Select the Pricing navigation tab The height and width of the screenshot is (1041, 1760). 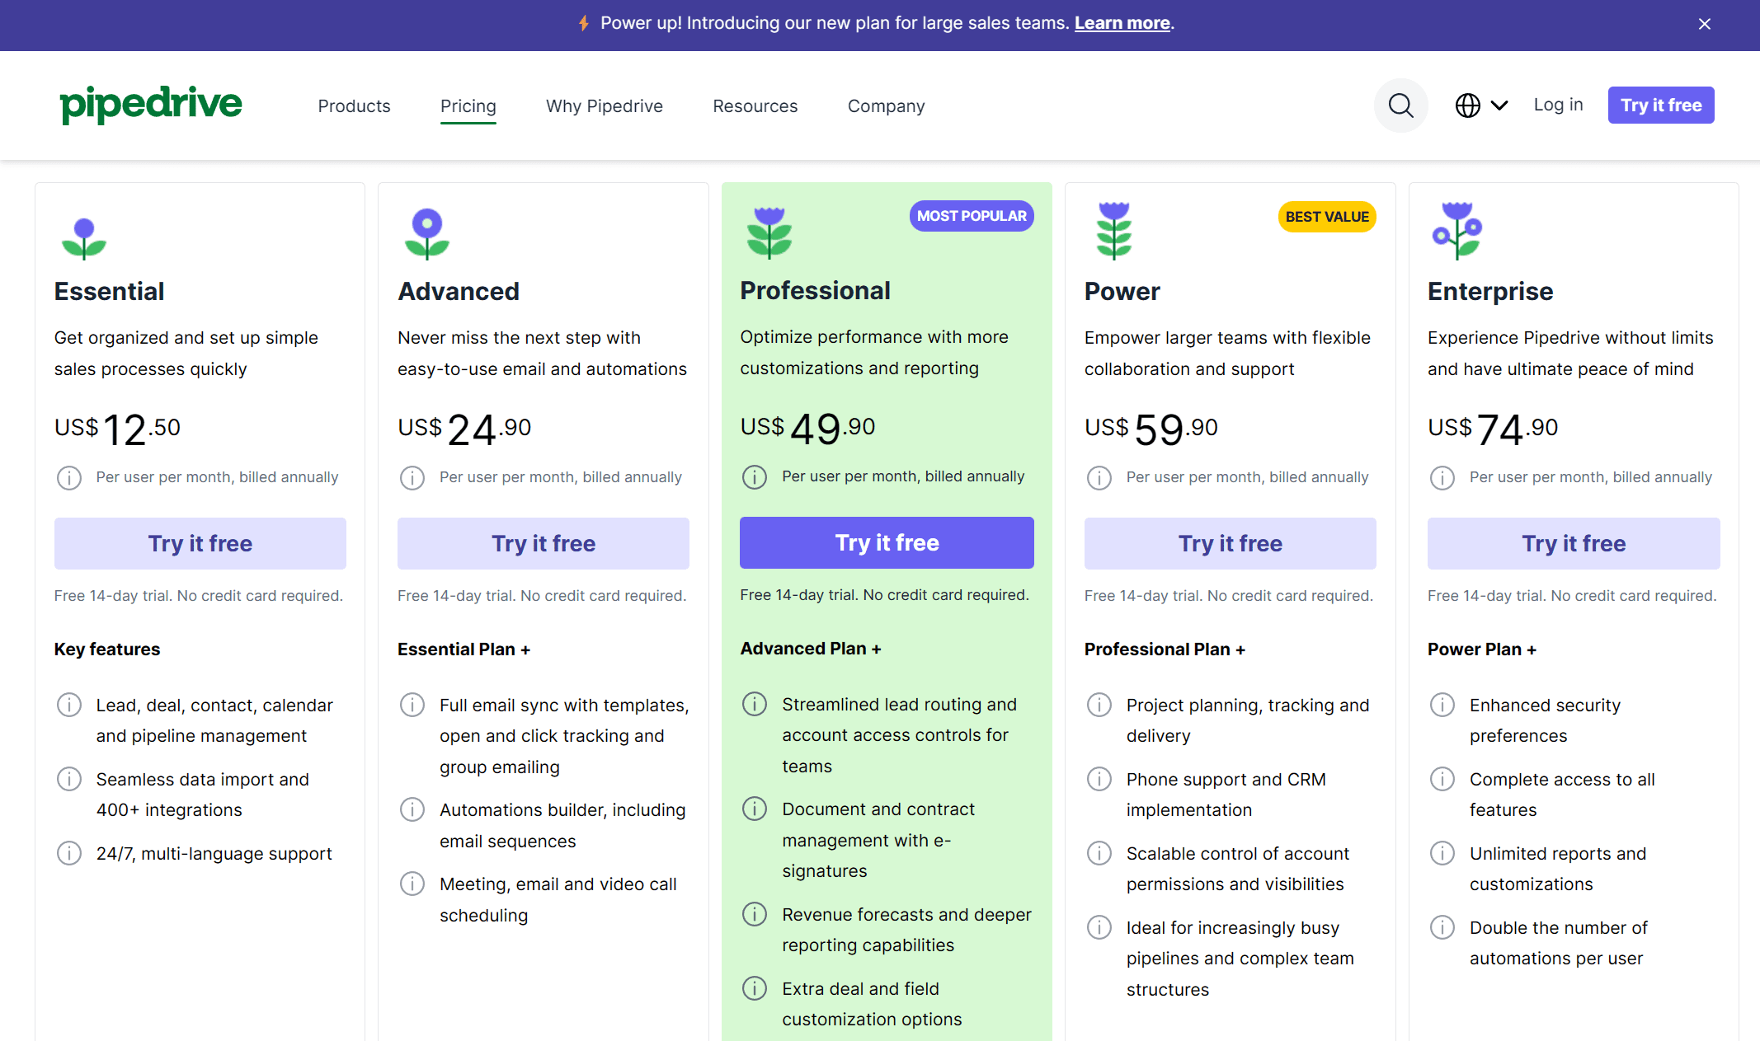point(468,106)
